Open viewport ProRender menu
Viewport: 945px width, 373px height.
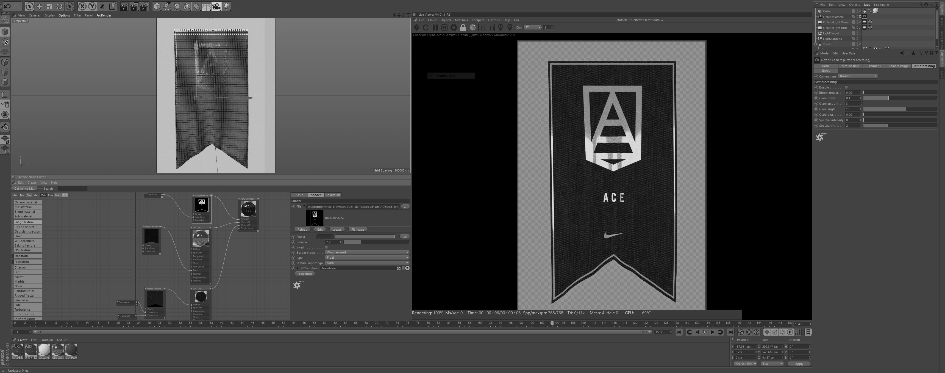(x=104, y=15)
